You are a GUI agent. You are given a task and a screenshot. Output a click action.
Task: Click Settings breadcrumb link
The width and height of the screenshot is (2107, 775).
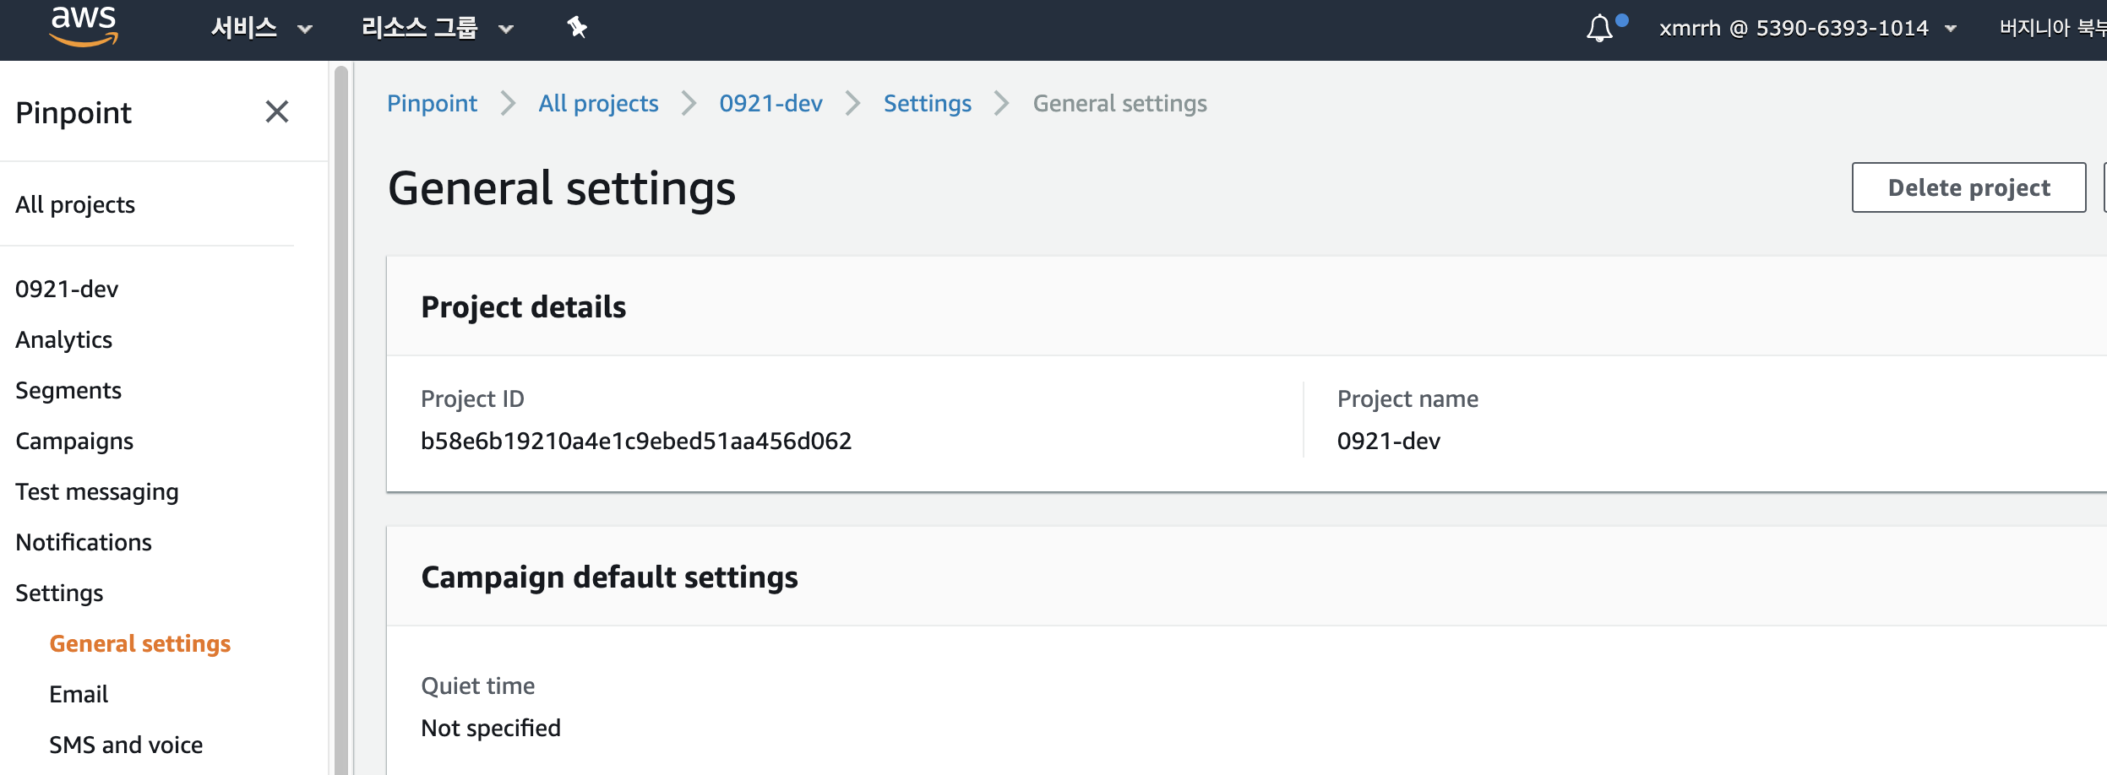(928, 103)
